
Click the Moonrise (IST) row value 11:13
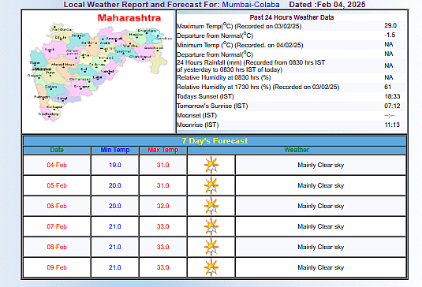pyautogui.click(x=392, y=125)
